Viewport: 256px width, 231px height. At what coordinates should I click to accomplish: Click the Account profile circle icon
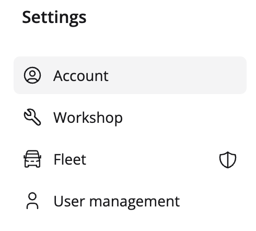32,75
